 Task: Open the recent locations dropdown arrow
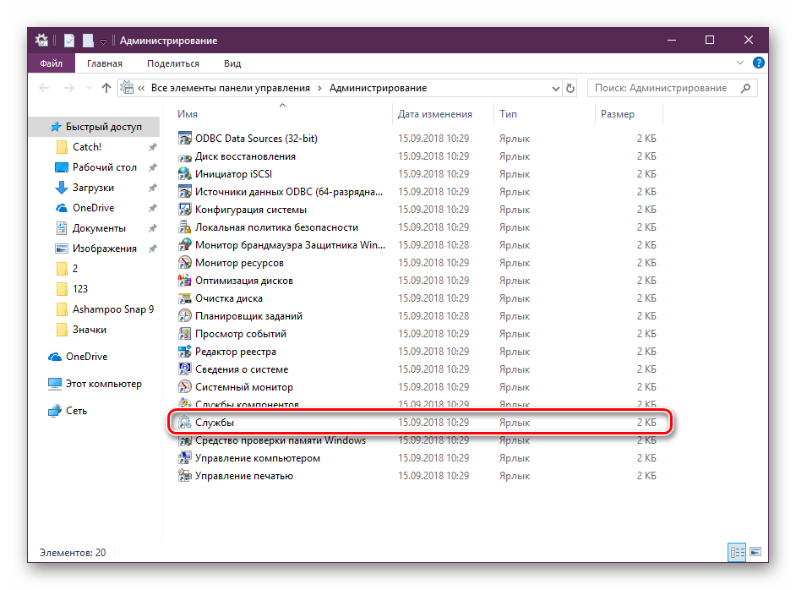click(89, 89)
